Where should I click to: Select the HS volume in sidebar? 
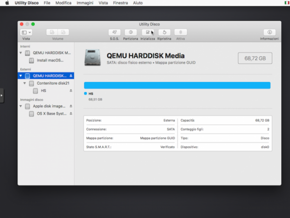click(x=43, y=91)
